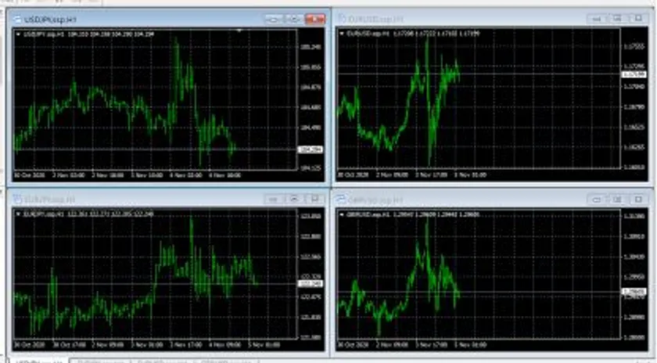The image size is (657, 363).
Task: Click the EURJPY H1 quote header inside chart
Action: tap(88, 214)
